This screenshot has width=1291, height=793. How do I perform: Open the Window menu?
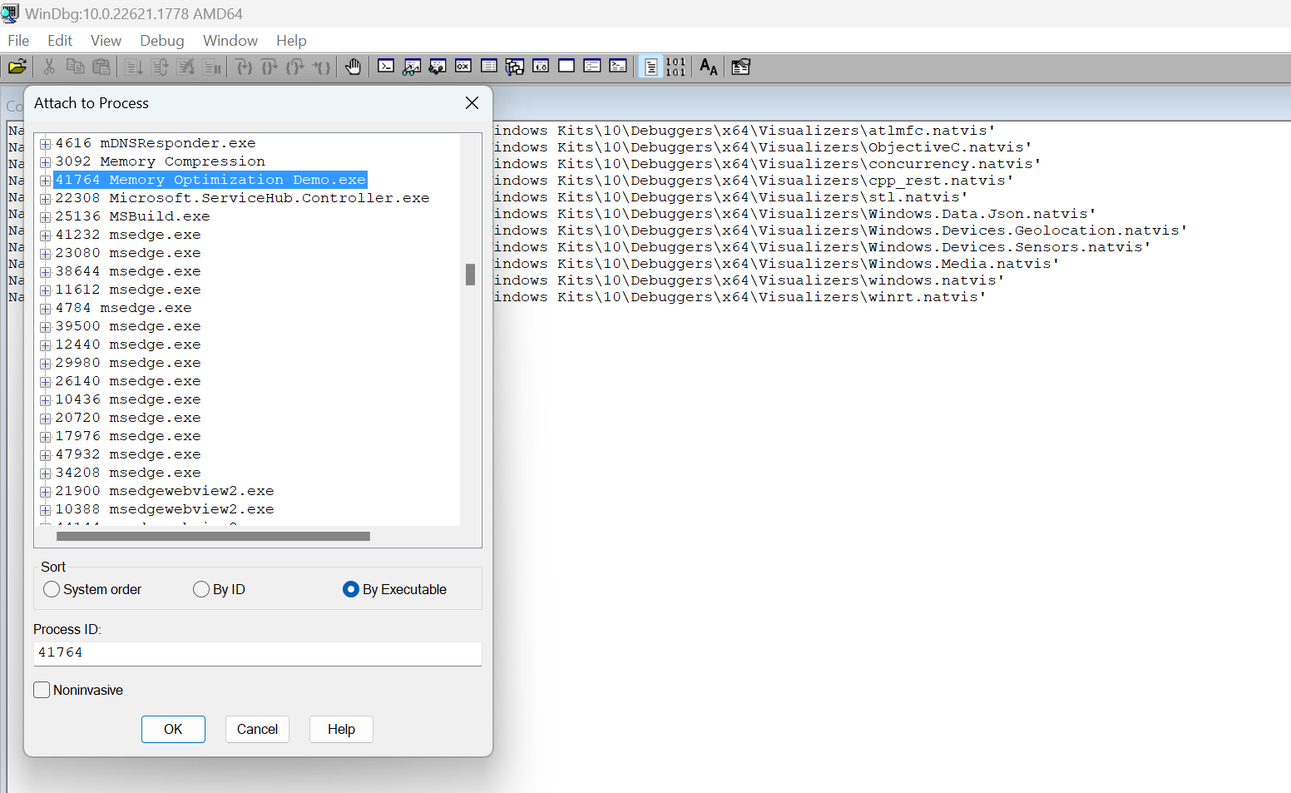click(230, 40)
